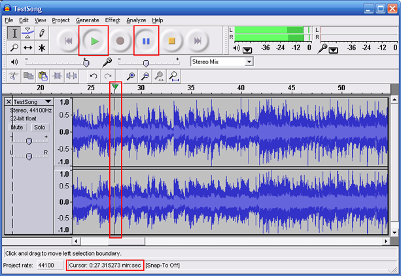The width and height of the screenshot is (401, 276).
Task: Select the Time Shift tool
Action: click(x=28, y=48)
